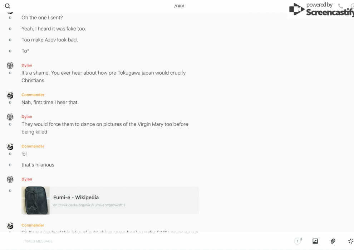Open the image picker icon
Image resolution: width=354 pixels, height=250 pixels.
coord(315,241)
